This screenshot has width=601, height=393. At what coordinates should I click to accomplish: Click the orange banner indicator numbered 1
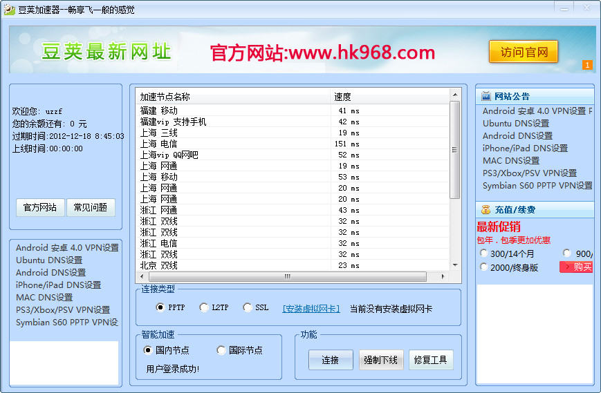586,65
